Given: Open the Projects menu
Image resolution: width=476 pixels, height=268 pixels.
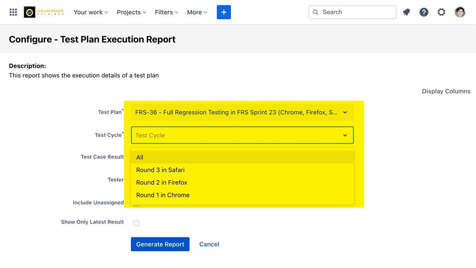Looking at the screenshot, I should coord(131,12).
